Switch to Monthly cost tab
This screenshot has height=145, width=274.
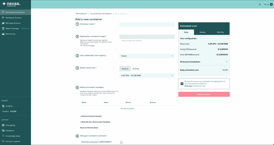(220, 32)
